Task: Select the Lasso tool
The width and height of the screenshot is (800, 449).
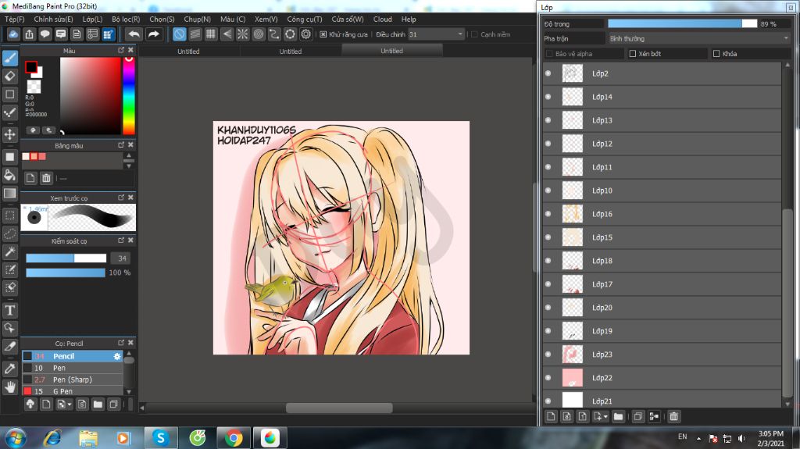Action: (9, 233)
